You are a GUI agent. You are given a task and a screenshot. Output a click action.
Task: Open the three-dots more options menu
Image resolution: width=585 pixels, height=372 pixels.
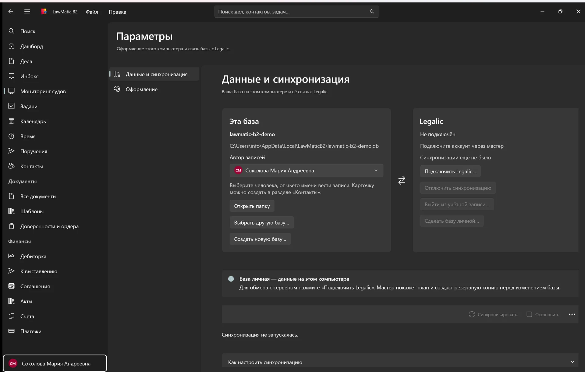pyautogui.click(x=572, y=314)
